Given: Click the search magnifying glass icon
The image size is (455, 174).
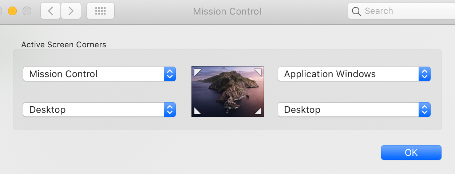Looking at the screenshot, I should pyautogui.click(x=357, y=11).
